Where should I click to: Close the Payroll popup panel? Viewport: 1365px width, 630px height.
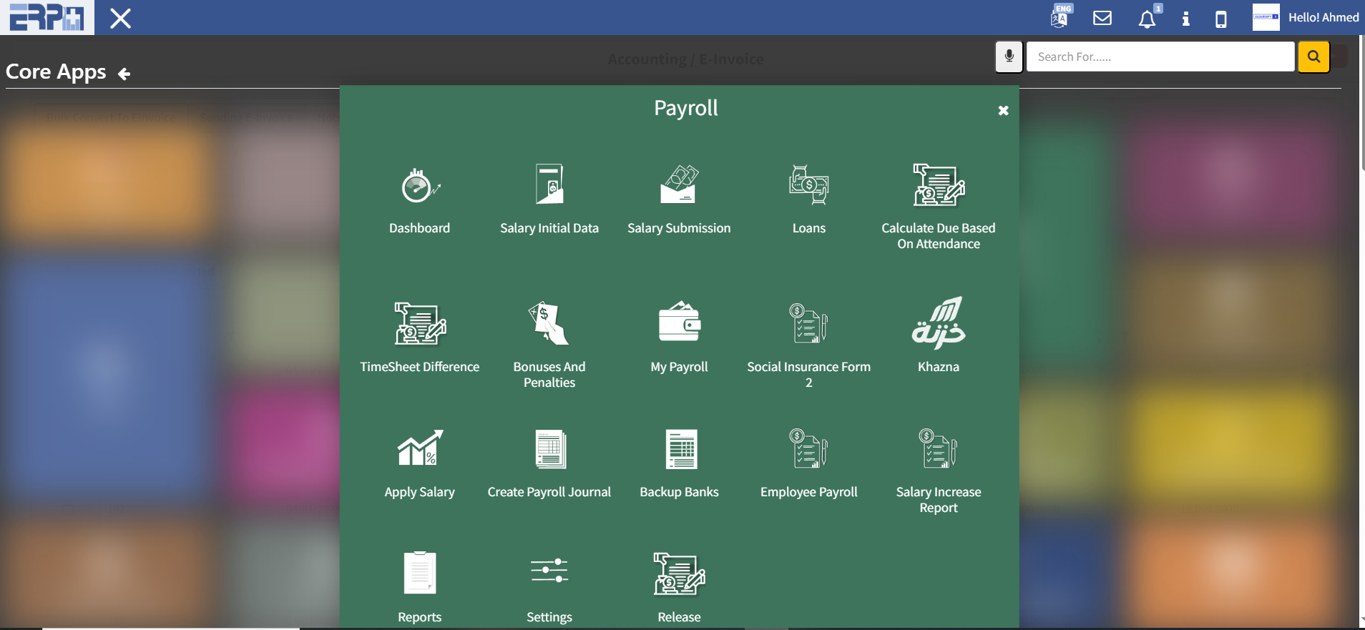(x=1003, y=111)
